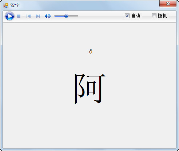Uncheck the 自动 checkbox
The height and width of the screenshot is (151, 179).
click(x=127, y=16)
